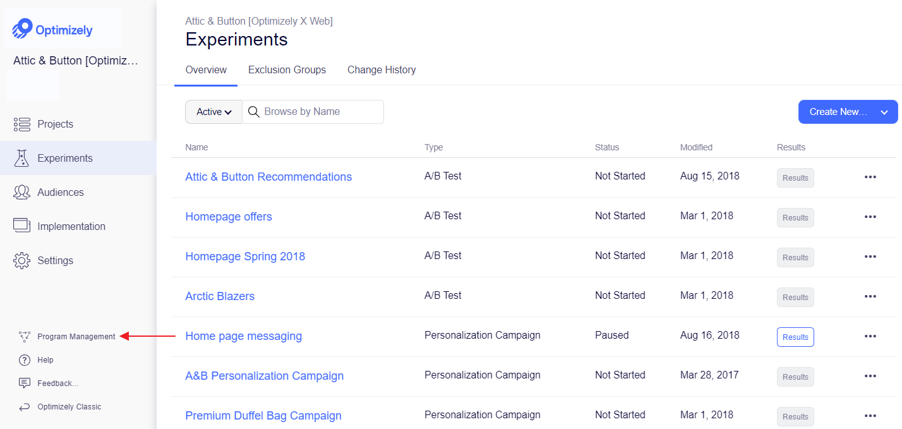Click the Feedback speech bubble icon
Image resolution: width=902 pixels, height=429 pixels.
tap(25, 384)
